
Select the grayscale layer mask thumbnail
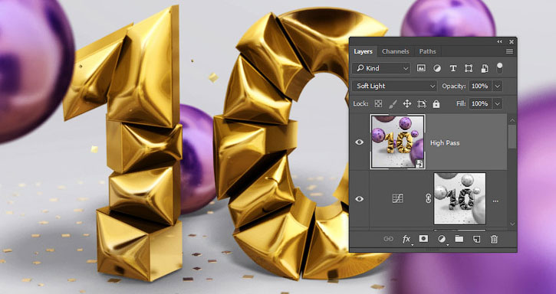tap(459, 199)
